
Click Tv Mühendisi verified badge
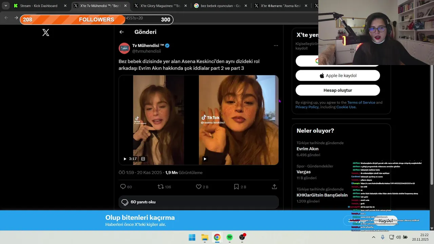(167, 45)
